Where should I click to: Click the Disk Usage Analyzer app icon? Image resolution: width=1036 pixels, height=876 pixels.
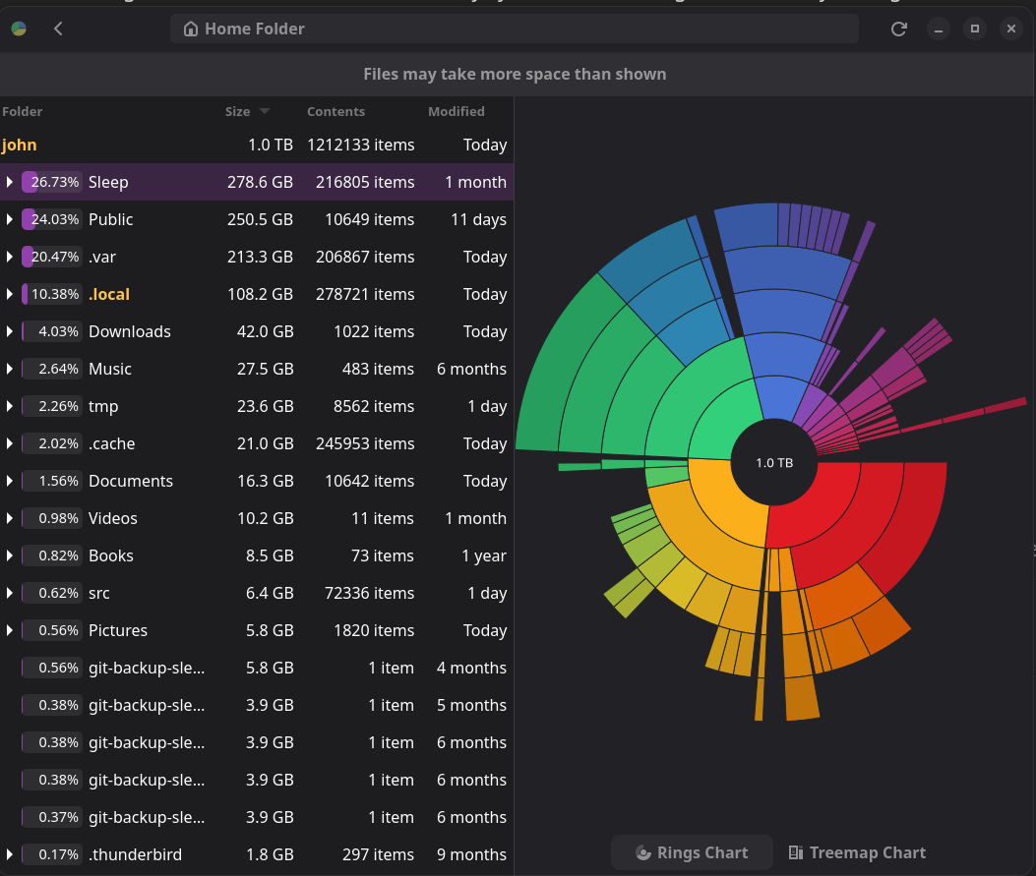pyautogui.click(x=19, y=29)
